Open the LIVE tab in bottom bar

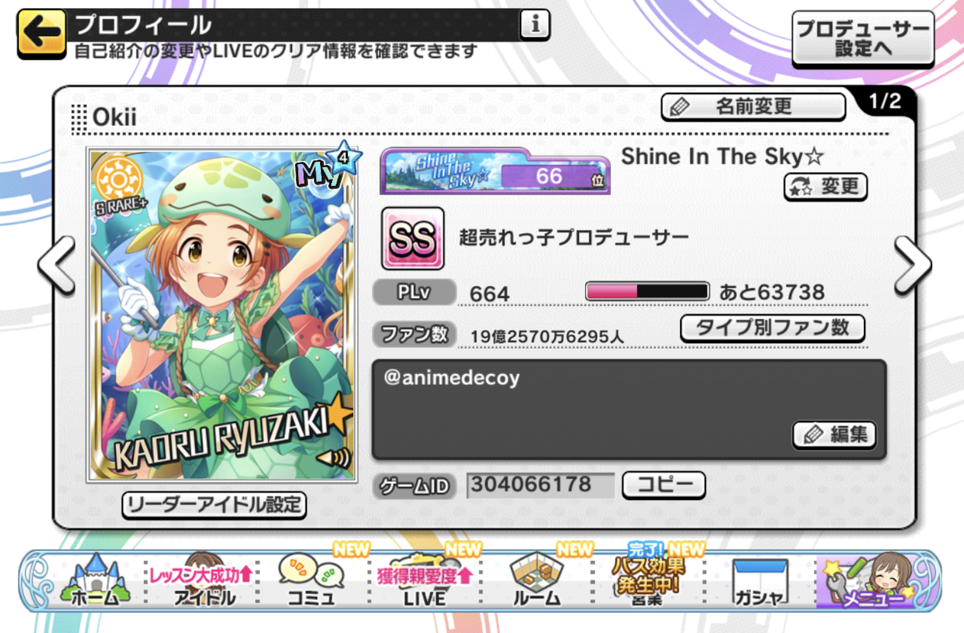coord(425,579)
